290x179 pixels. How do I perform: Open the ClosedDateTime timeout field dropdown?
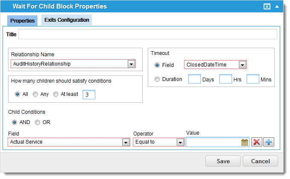pyautogui.click(x=242, y=65)
